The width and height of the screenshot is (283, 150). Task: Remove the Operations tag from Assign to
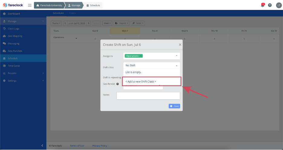coord(141,56)
